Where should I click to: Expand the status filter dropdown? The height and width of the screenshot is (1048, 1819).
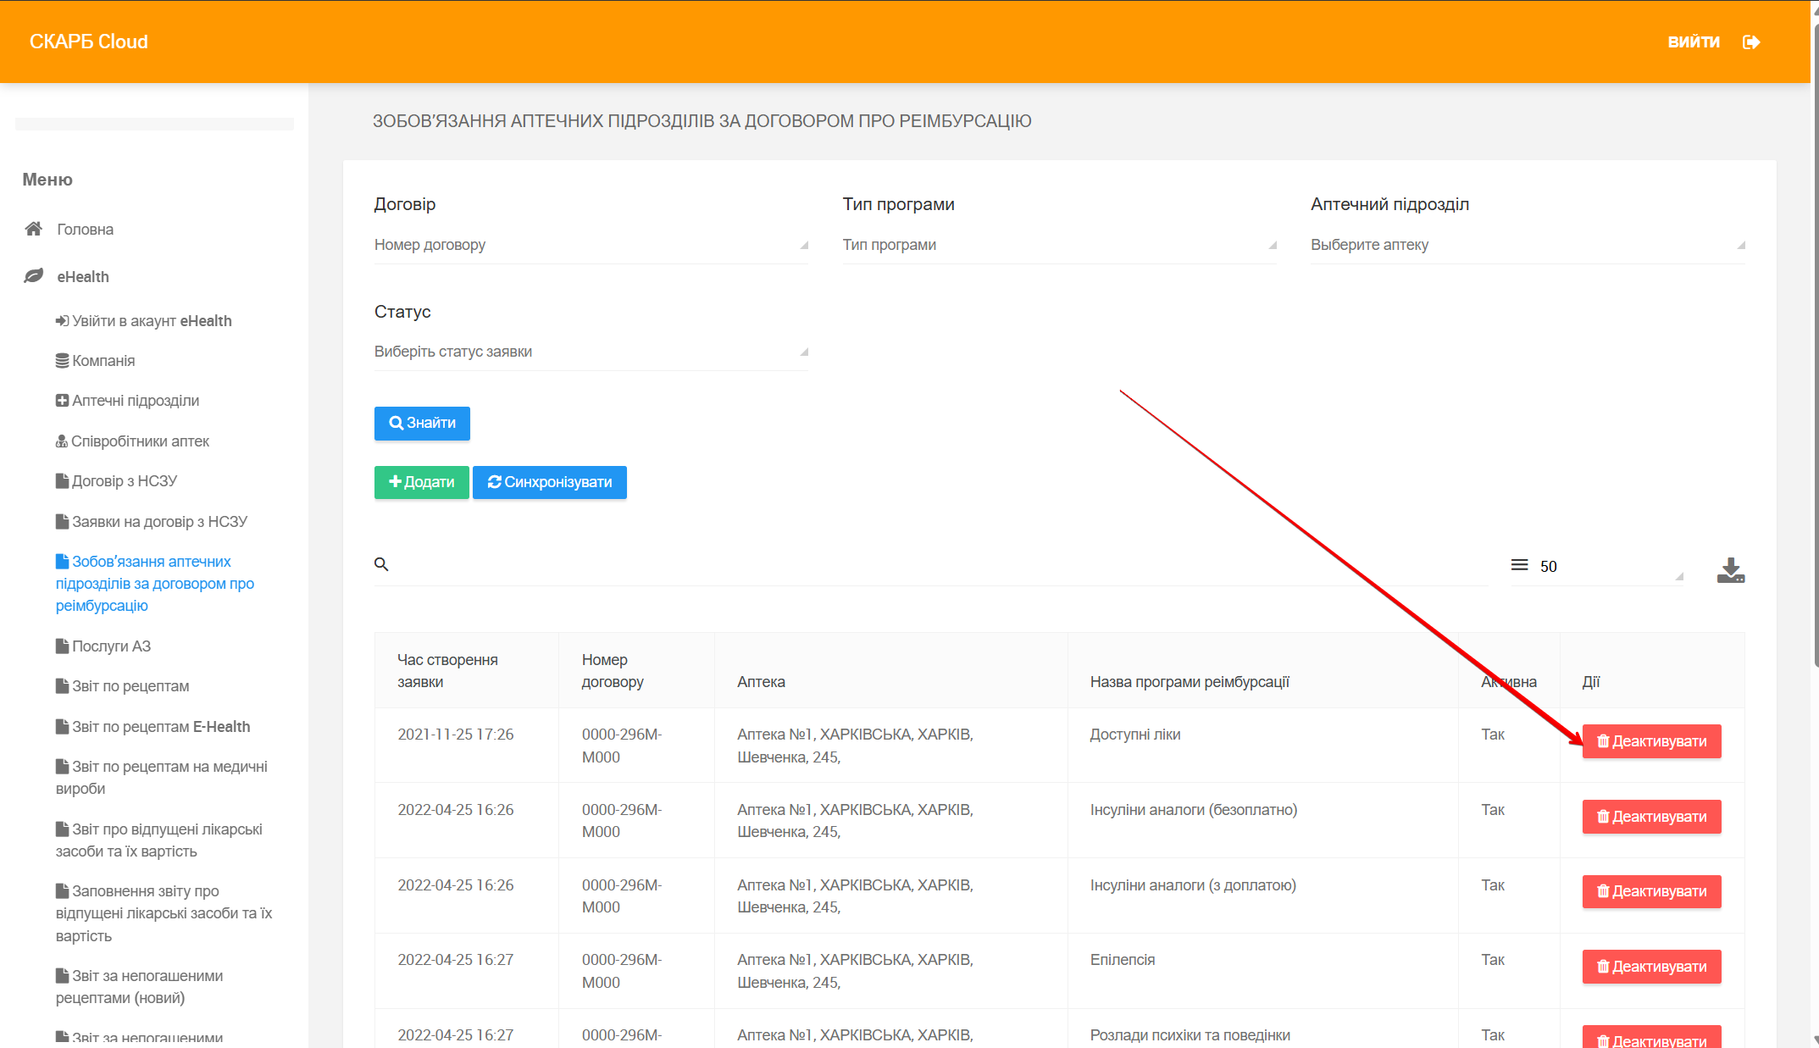coord(590,352)
